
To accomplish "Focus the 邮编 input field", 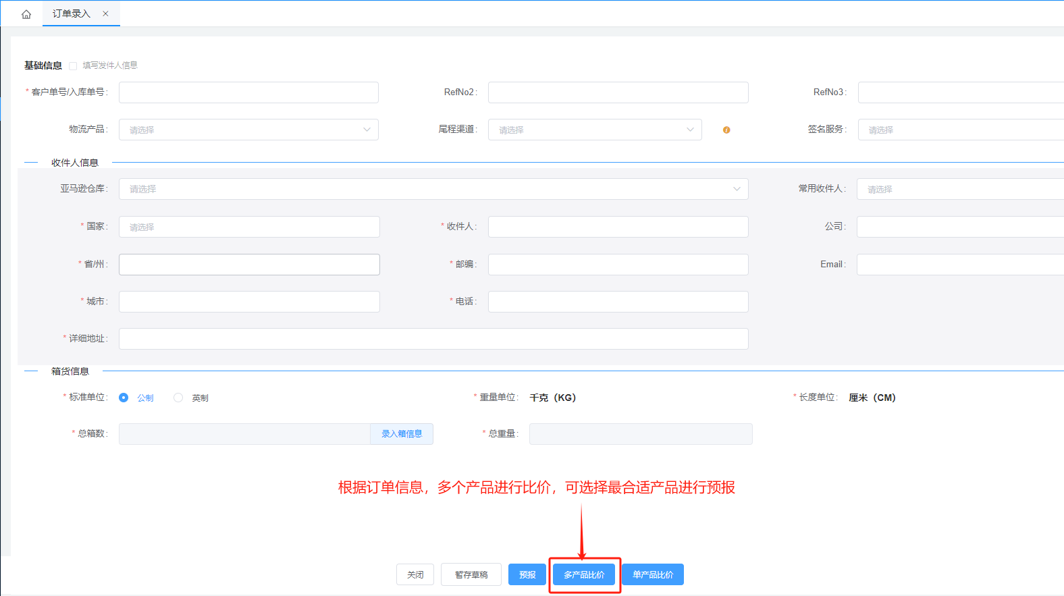I will pos(618,265).
